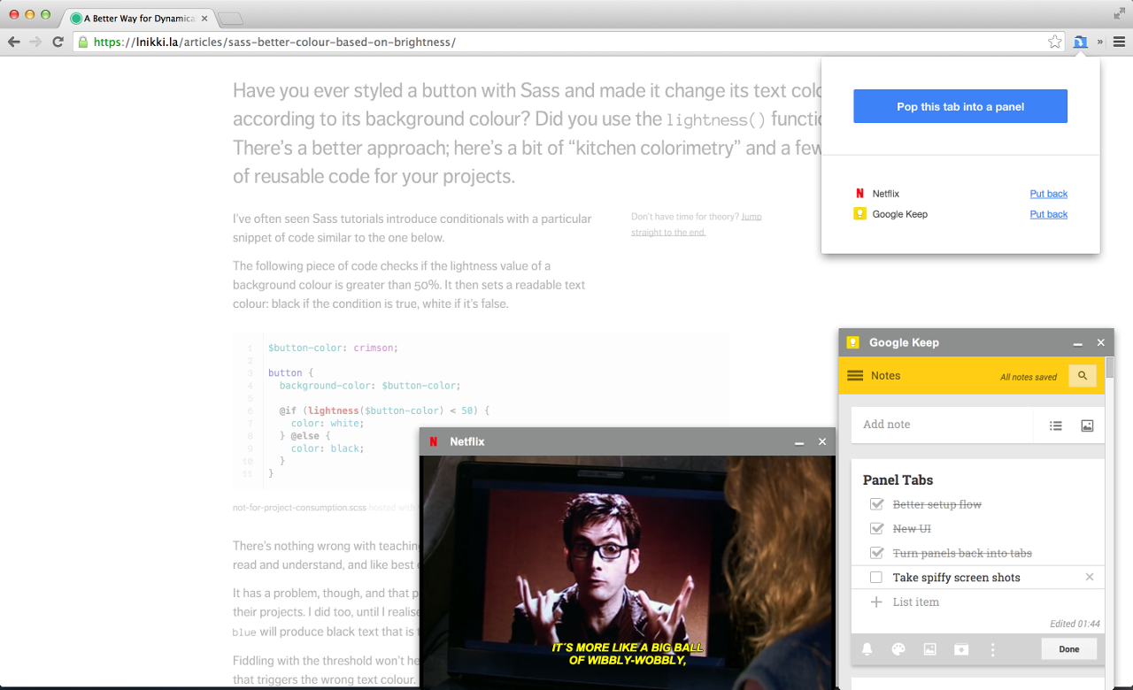Select the new list note icon

1055,425
